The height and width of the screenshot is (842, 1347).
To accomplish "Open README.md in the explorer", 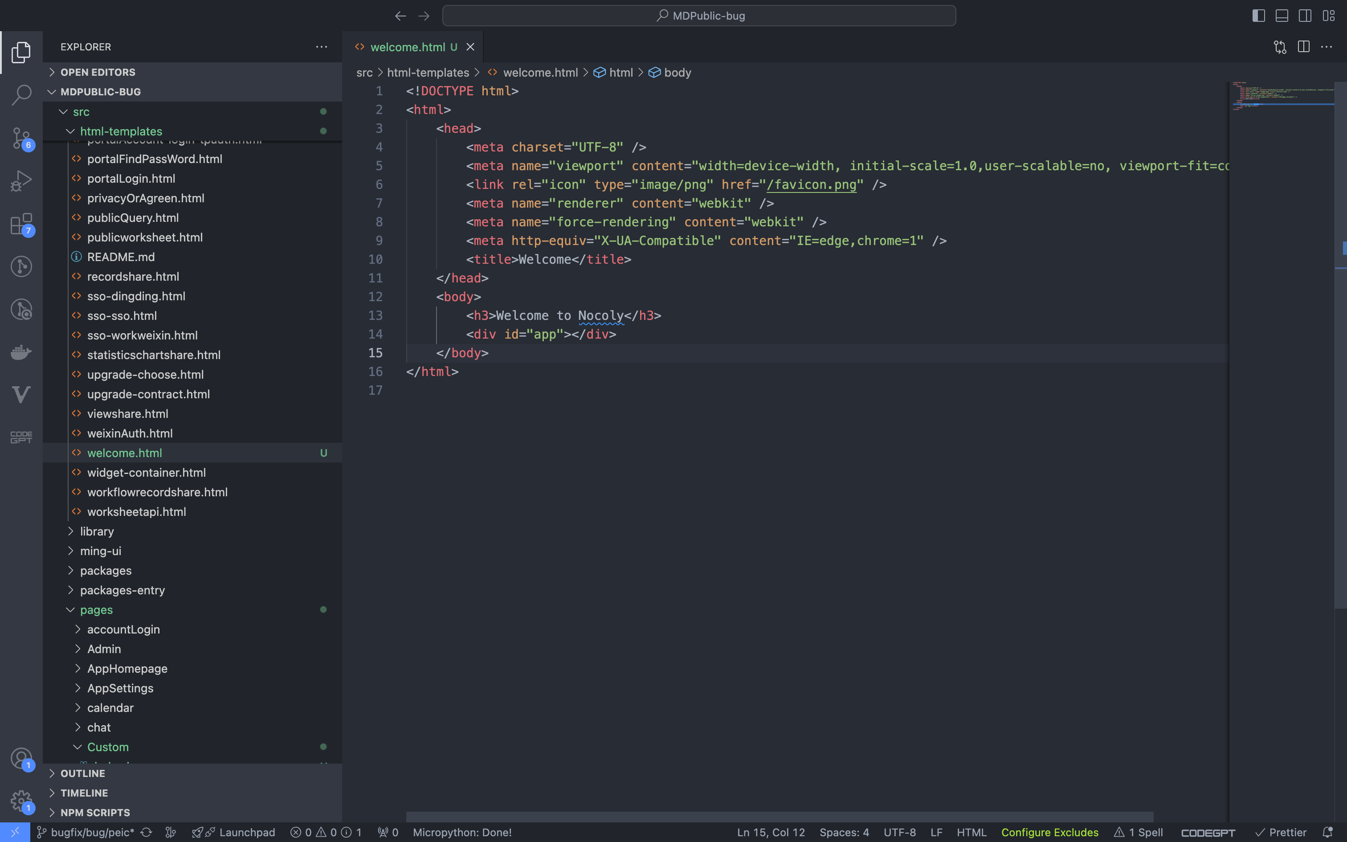I will 192,257.
